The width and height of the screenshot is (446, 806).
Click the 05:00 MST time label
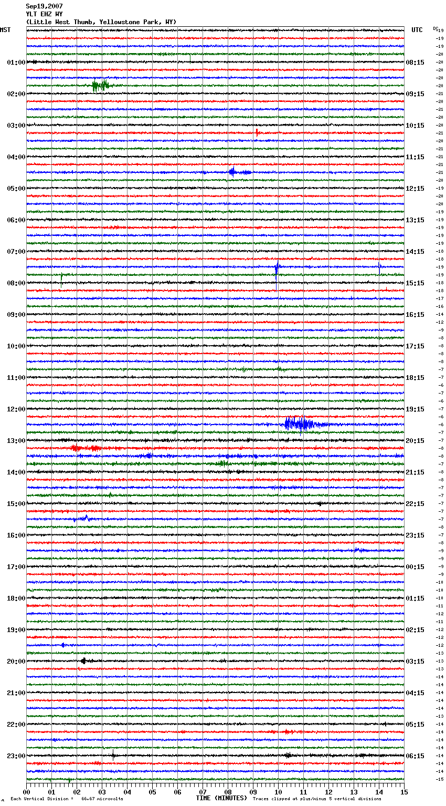point(16,189)
